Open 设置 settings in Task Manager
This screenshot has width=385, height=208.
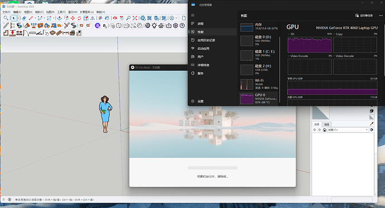[213, 101]
